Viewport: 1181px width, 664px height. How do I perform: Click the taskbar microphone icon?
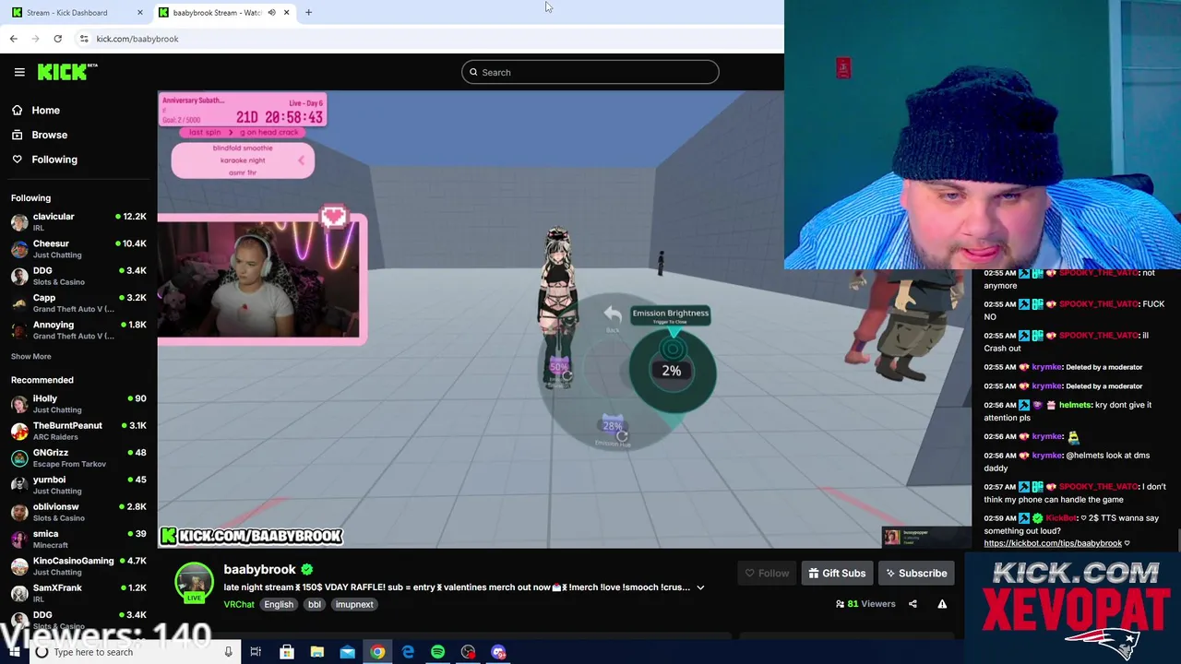pos(228,652)
